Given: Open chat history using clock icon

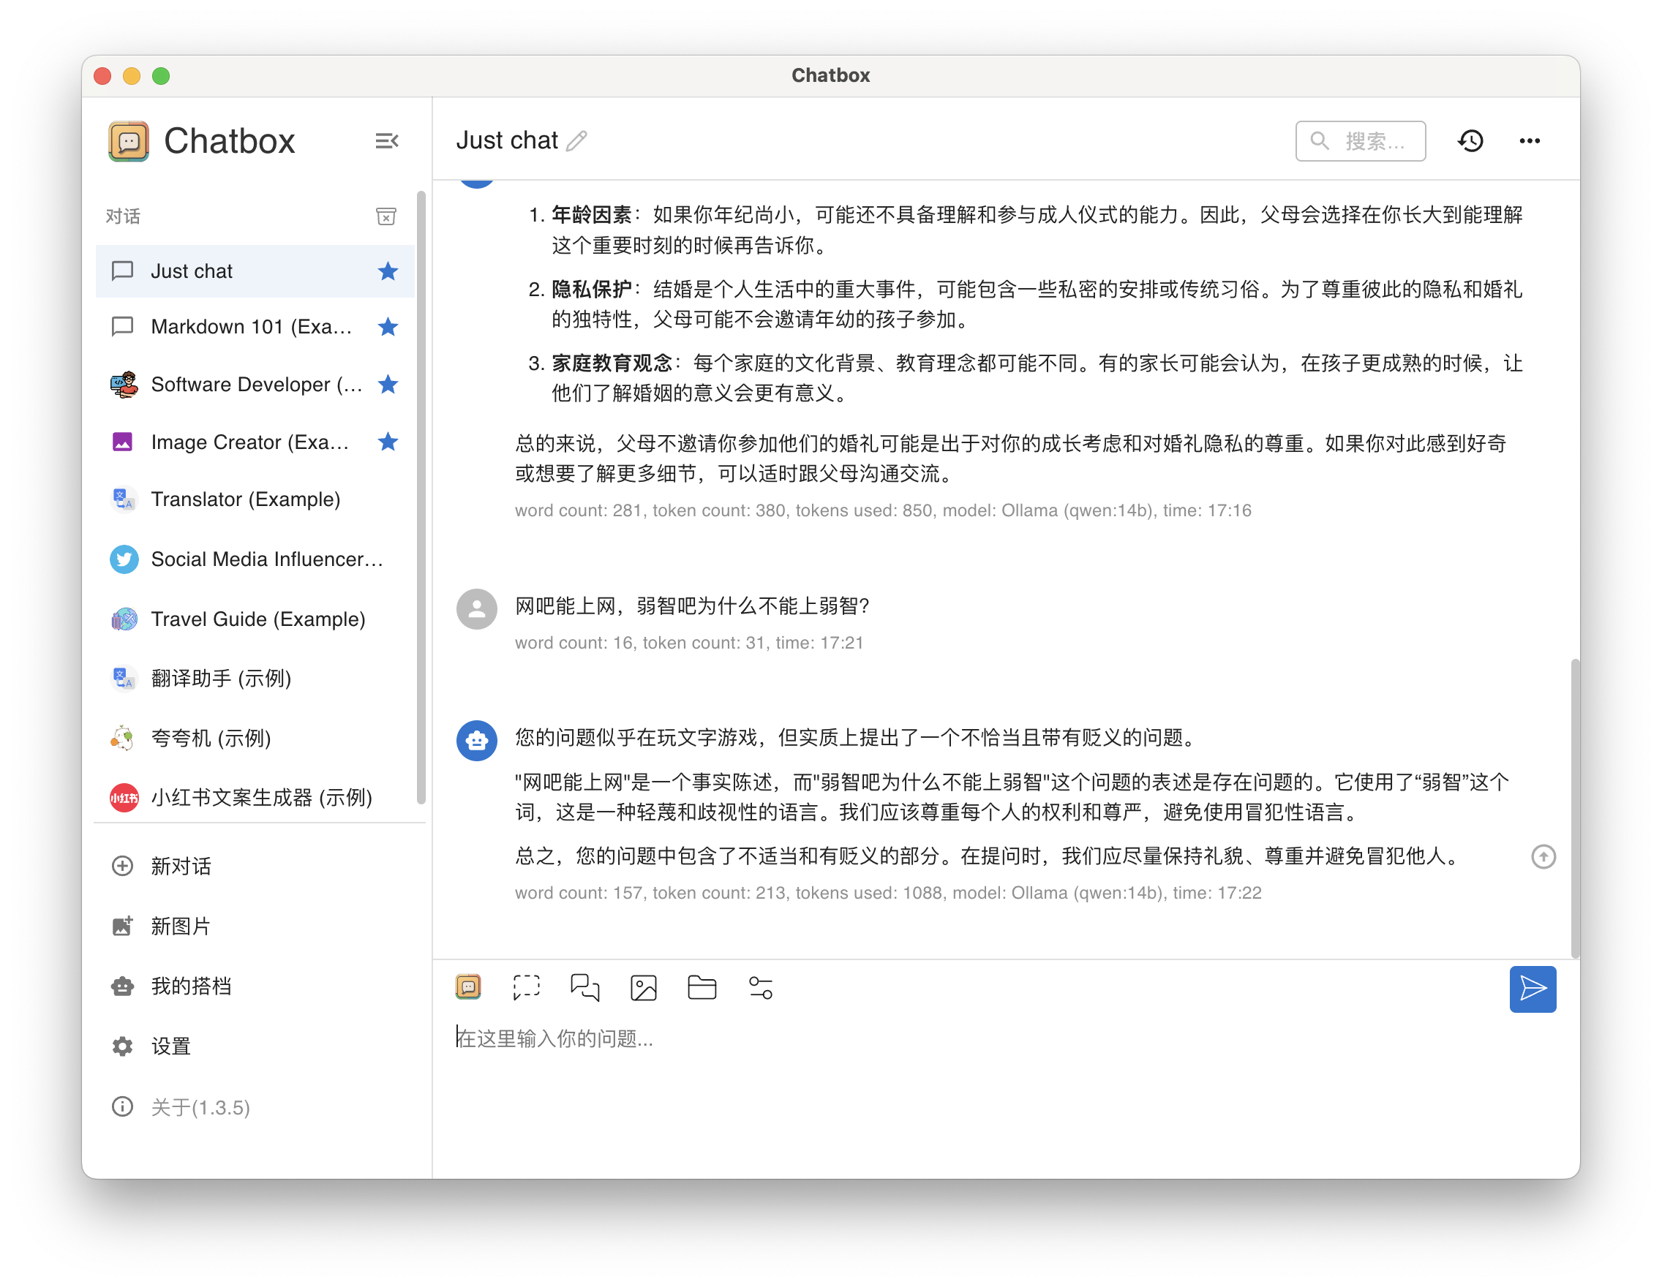Looking at the screenshot, I should pyautogui.click(x=1471, y=140).
